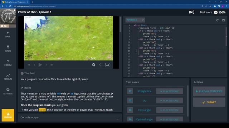Play testcase 04 Optimal angle

[x=170, y=119]
